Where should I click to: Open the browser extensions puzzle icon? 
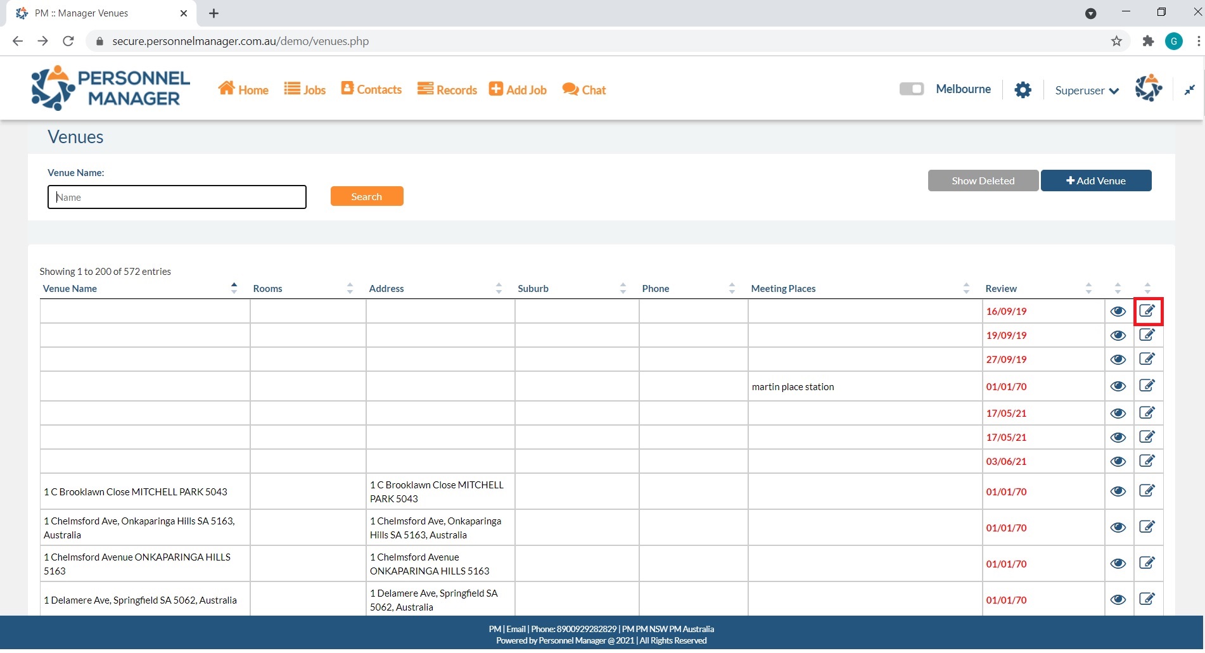[x=1147, y=41]
